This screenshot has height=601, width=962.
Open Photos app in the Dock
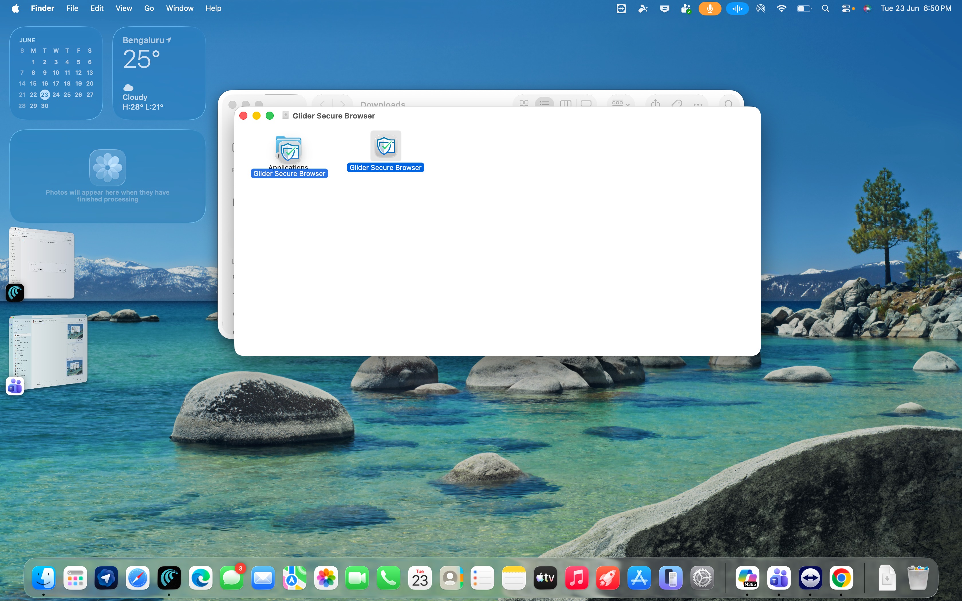326,578
